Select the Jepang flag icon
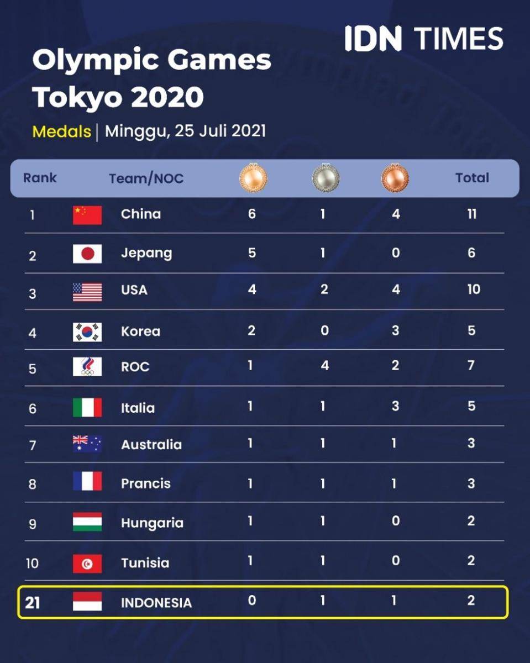This screenshot has height=663, width=530. click(87, 254)
